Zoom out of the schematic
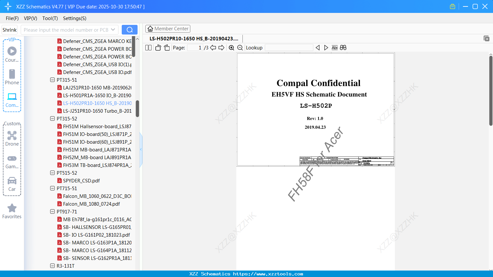 tap(240, 48)
